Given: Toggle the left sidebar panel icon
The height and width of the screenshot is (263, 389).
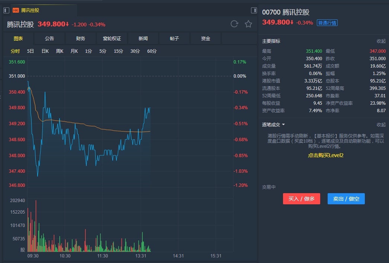Looking at the screenshot, I should [x=6, y=10].
